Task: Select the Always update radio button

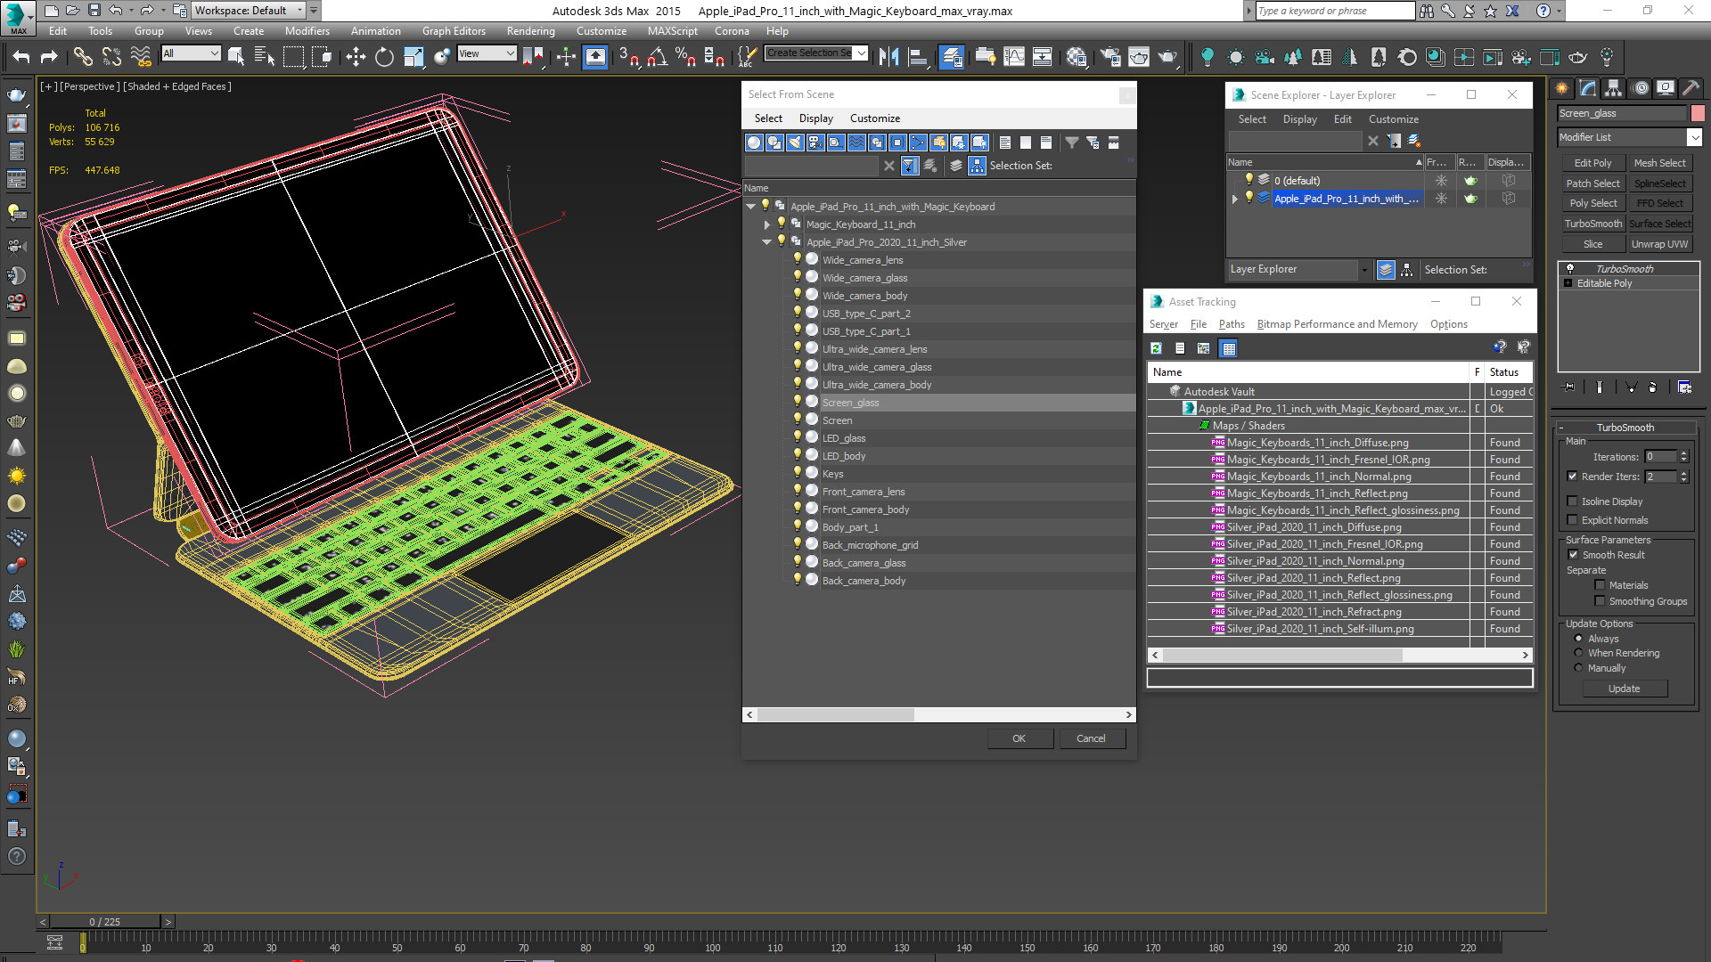Action: (x=1578, y=639)
